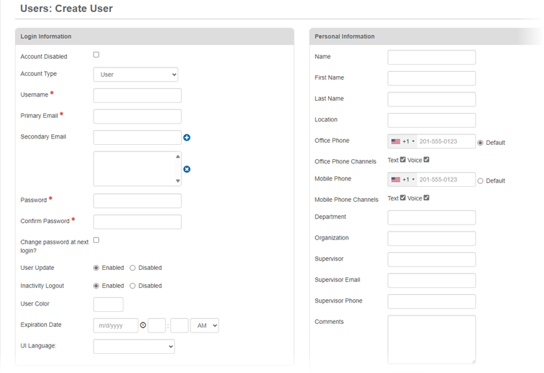Open the Office Phone country flag selector

(x=402, y=141)
